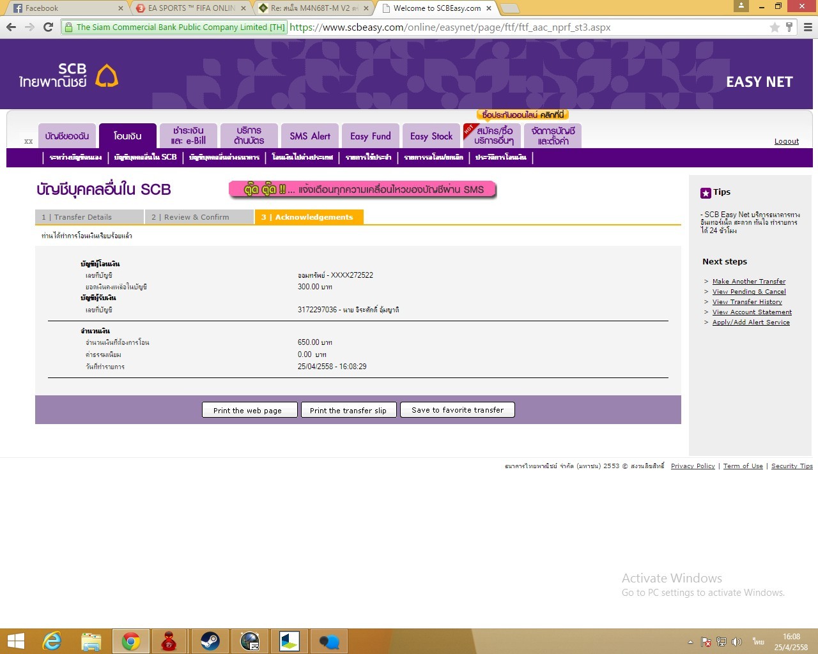The height and width of the screenshot is (654, 818).
Task: Click Print the transfer slip button
Action: point(348,410)
